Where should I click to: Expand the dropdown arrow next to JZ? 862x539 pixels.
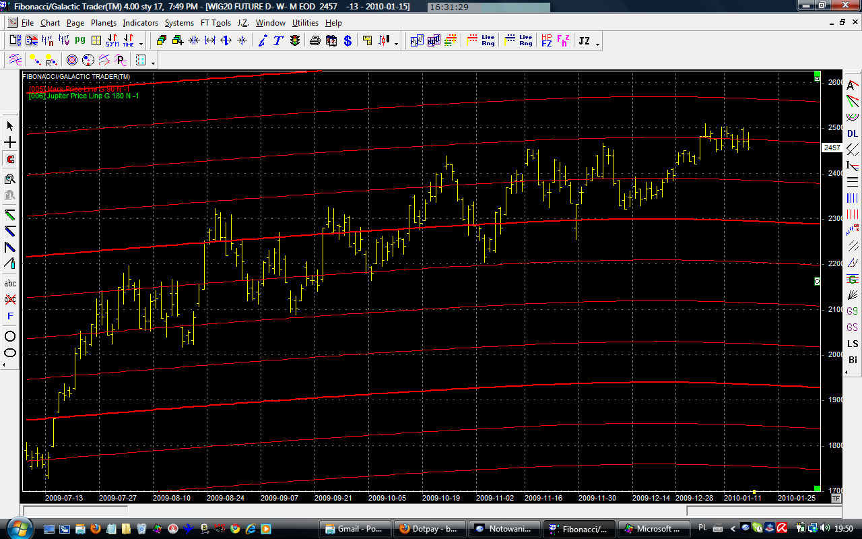click(597, 44)
